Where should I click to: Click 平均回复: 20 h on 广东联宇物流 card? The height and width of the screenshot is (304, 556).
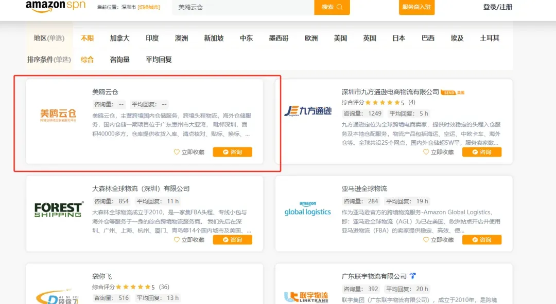407,289
